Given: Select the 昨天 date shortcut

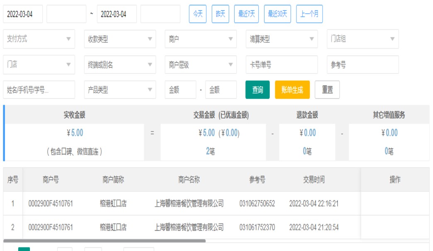Looking at the screenshot, I should click(220, 14).
